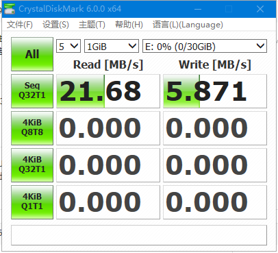Start the 4KiB Q1T1 test
Image resolution: width=278 pixels, height=253 pixels.
pos(32,202)
